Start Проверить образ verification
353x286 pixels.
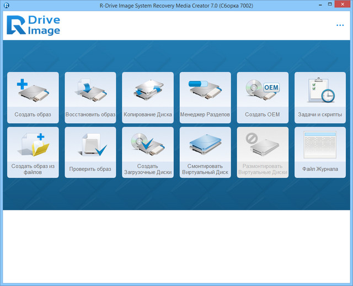tap(90, 152)
